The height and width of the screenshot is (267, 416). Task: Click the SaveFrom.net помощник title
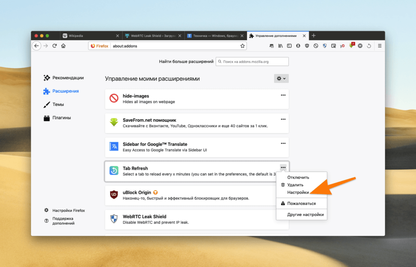[x=149, y=120]
